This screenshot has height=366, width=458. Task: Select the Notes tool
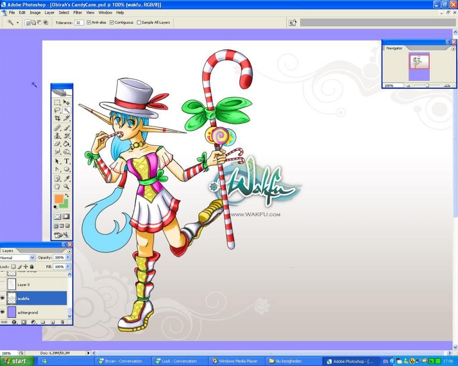point(57,179)
